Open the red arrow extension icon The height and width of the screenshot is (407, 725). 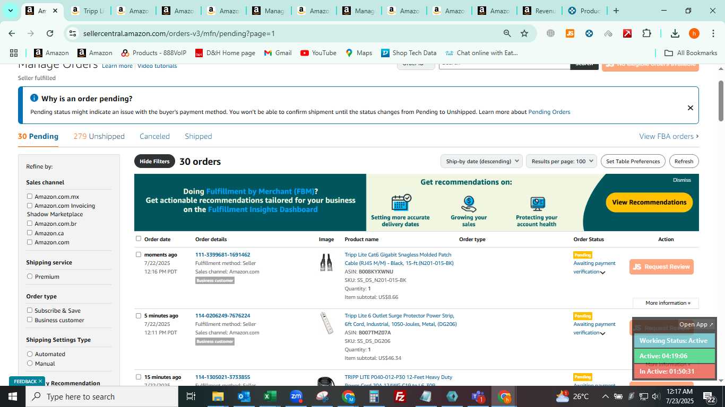pos(627,33)
